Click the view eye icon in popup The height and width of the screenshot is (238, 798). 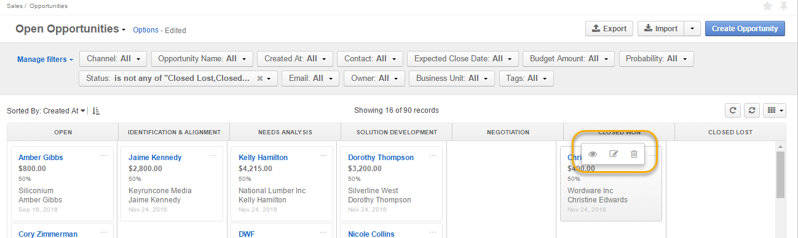pyautogui.click(x=593, y=154)
